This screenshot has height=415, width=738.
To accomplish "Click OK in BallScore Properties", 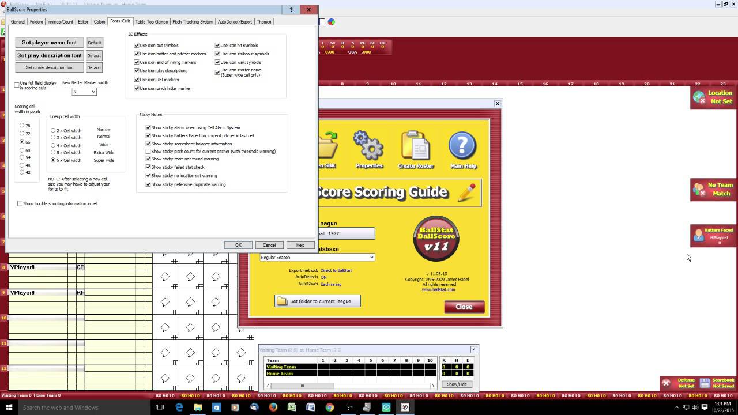I will tap(238, 245).
